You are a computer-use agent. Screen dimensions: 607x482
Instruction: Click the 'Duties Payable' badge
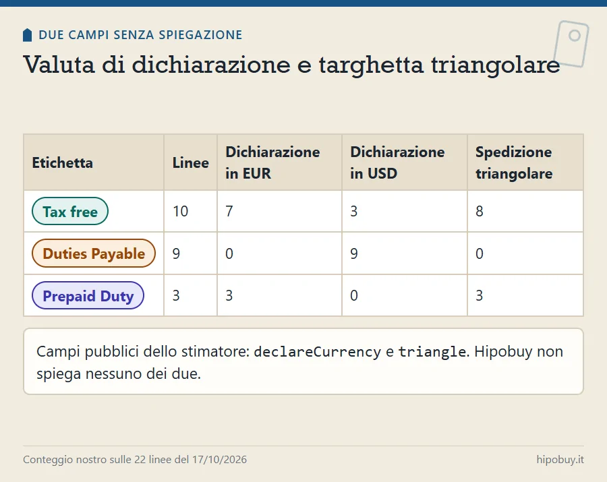point(94,253)
